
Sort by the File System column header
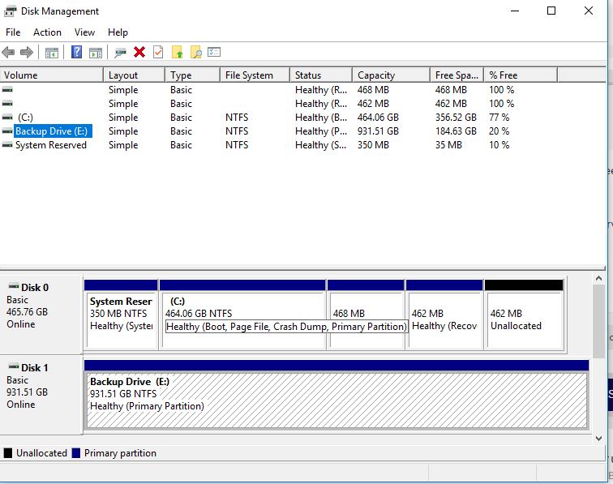point(255,75)
